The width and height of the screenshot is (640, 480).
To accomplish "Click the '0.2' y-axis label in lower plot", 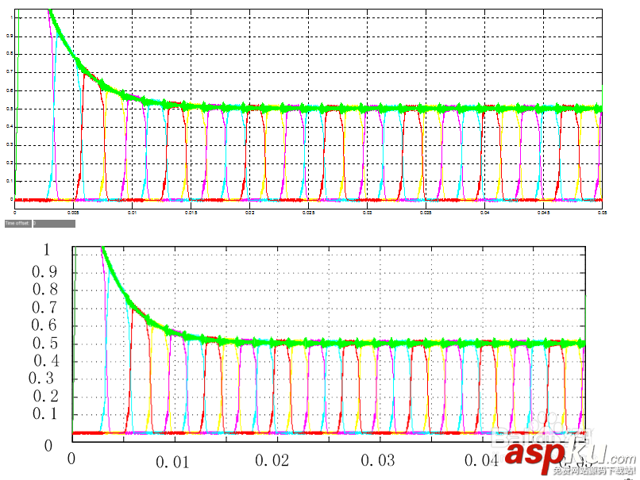I will [x=45, y=396].
